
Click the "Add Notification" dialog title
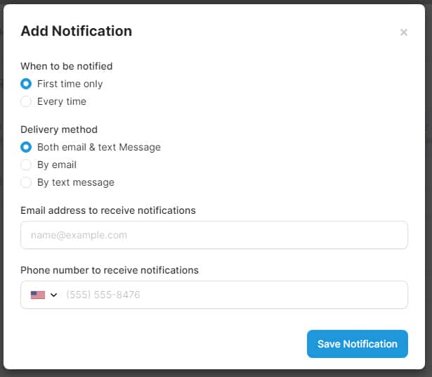[76, 31]
